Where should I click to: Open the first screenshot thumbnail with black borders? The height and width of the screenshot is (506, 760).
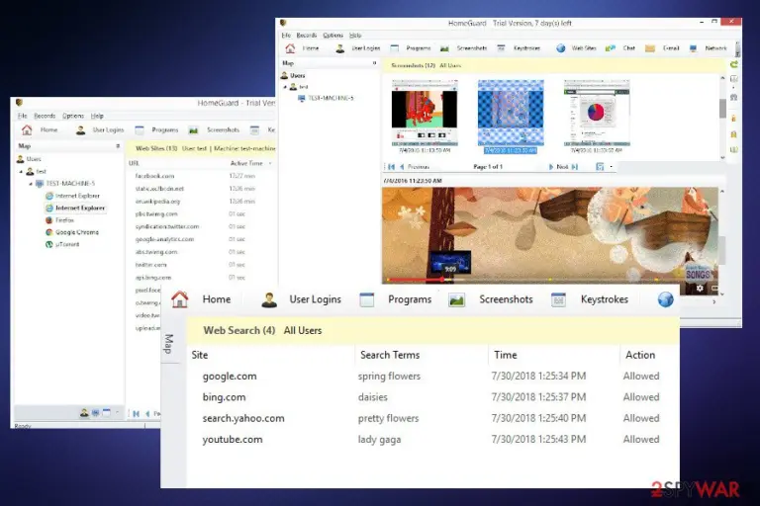(425, 114)
